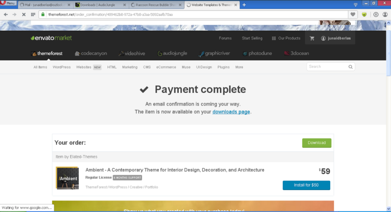Screen dimensions: 391x212
Task: Close the Raccoon Rescue Bubble tab
Action: coord(180,5)
